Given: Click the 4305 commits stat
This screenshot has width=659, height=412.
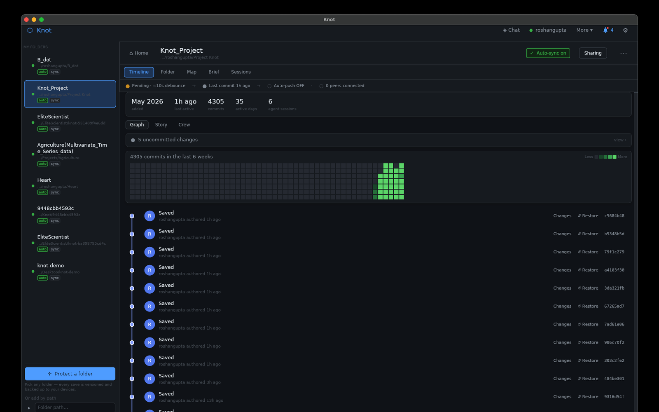Looking at the screenshot, I should [x=216, y=104].
